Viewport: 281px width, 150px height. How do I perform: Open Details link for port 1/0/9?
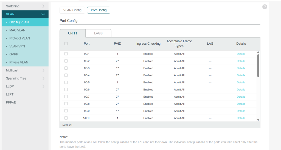pos(241,111)
